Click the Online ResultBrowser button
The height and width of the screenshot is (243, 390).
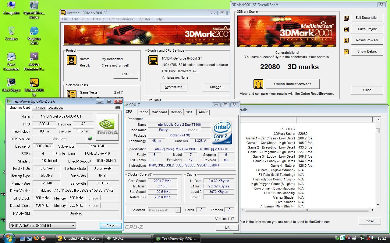point(292,84)
